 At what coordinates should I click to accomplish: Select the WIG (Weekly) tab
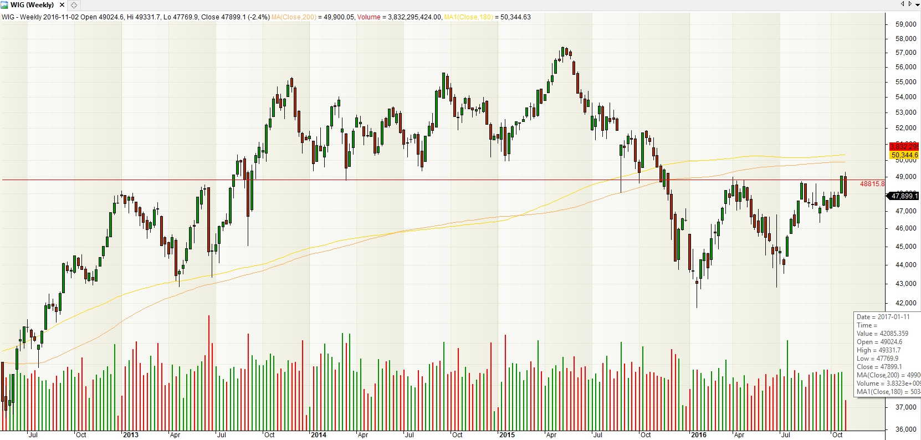[x=33, y=5]
